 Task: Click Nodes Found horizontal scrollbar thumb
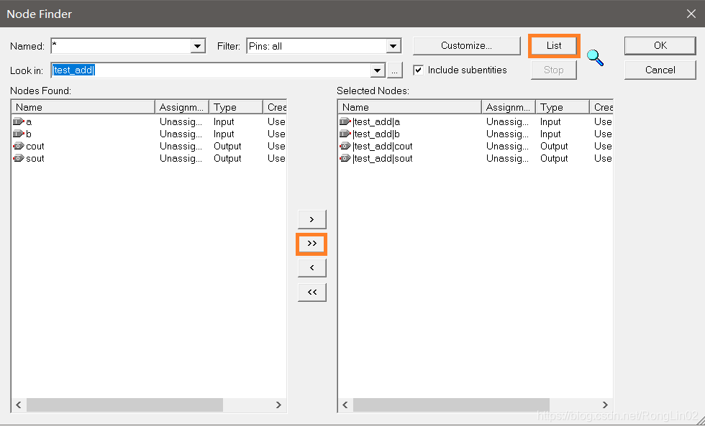click(x=124, y=405)
